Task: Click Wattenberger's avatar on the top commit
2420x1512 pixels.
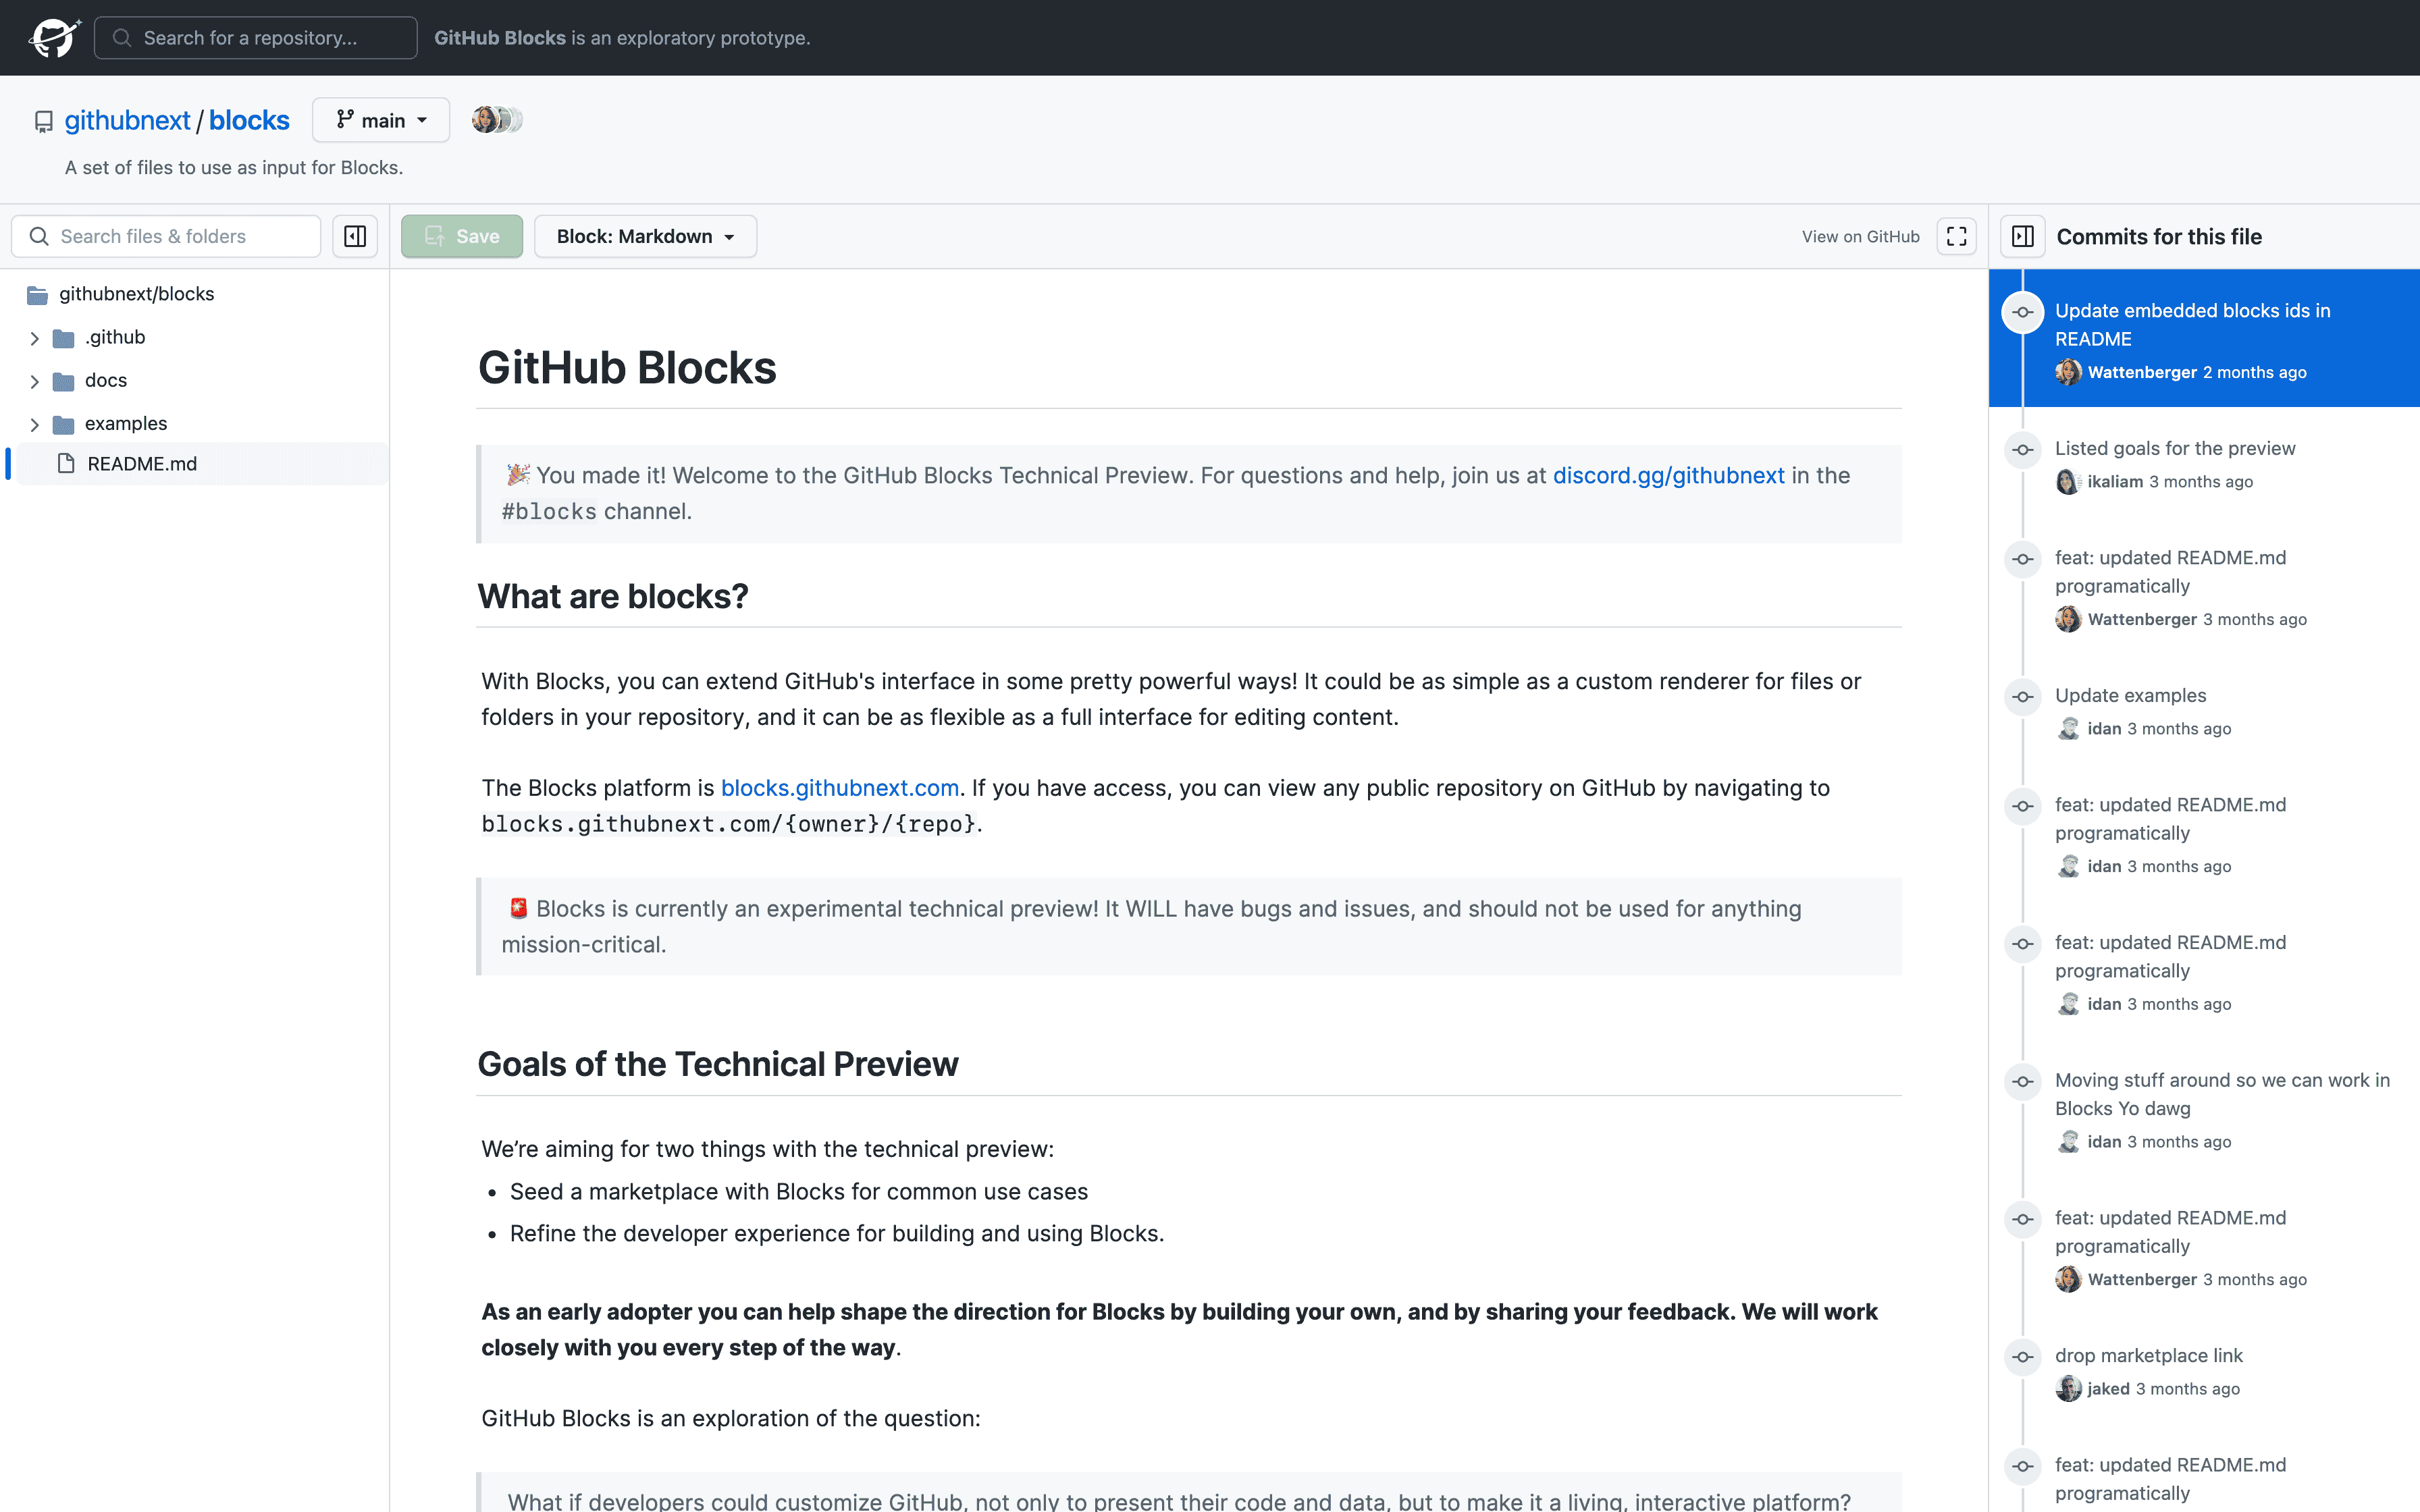Action: pos(2068,373)
